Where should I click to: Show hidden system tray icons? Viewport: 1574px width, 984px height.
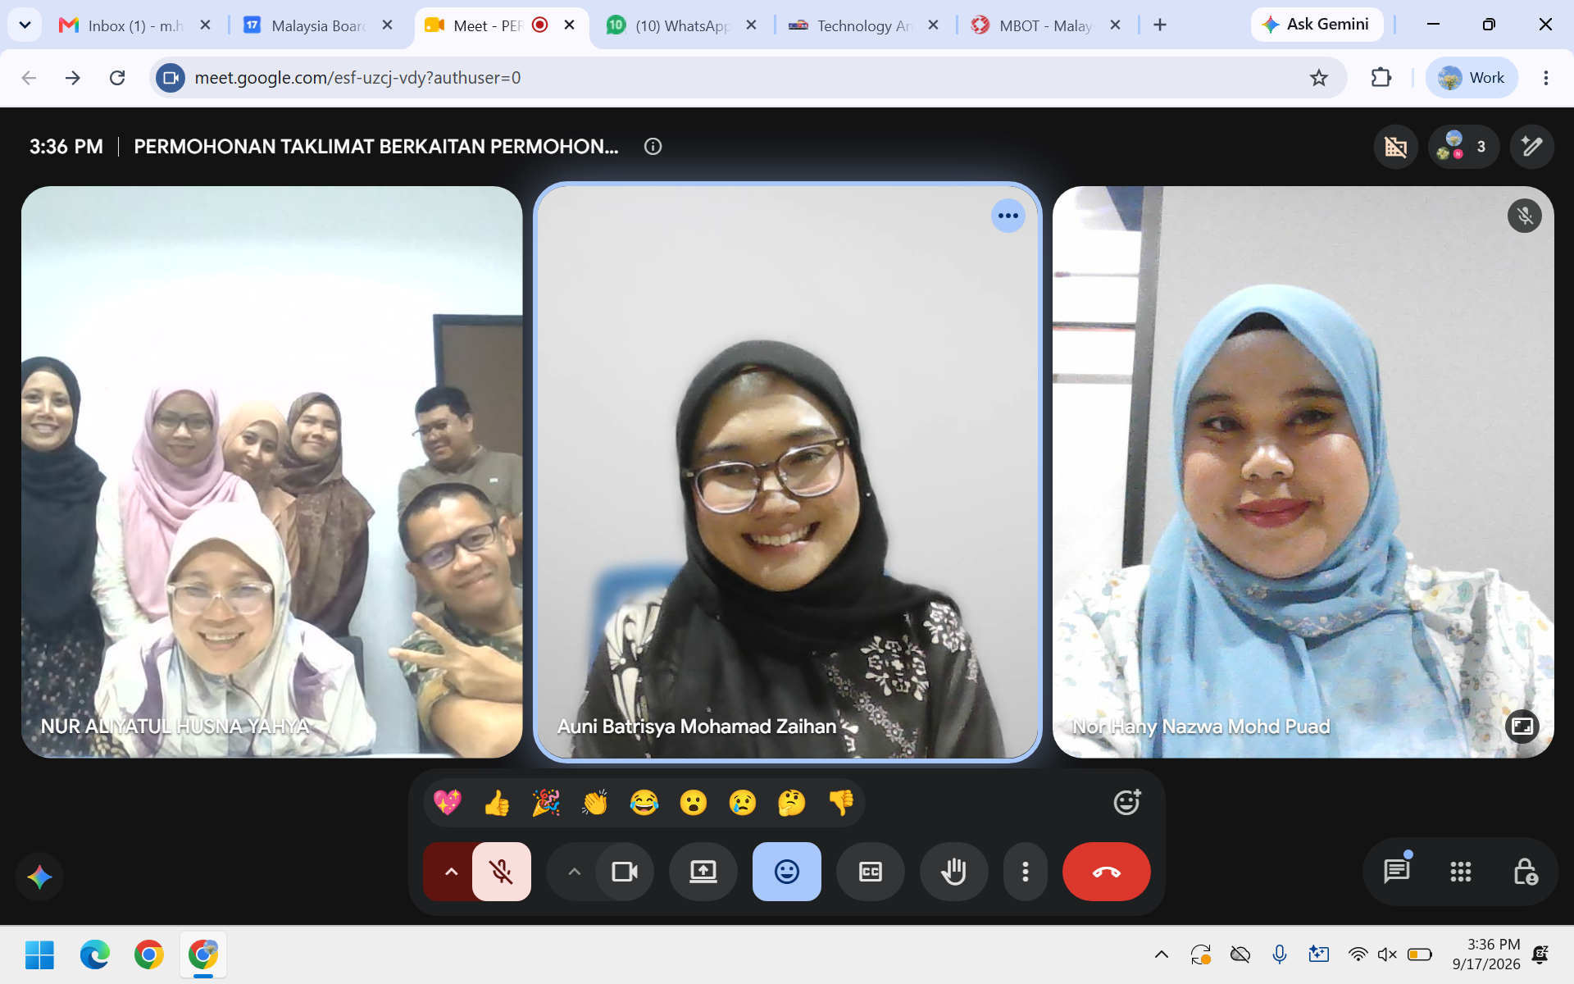click(x=1162, y=954)
